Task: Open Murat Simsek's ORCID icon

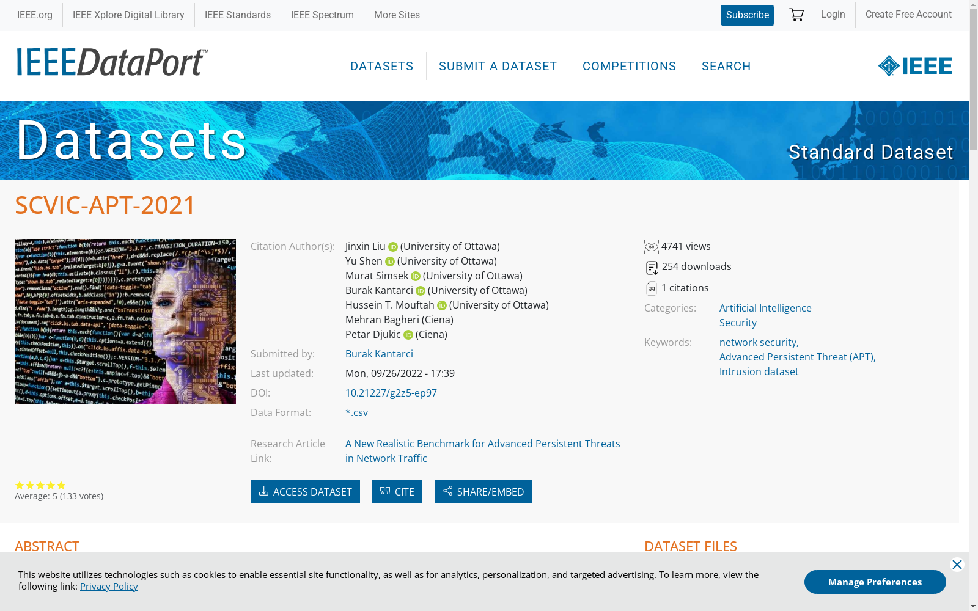Action: coord(416,276)
